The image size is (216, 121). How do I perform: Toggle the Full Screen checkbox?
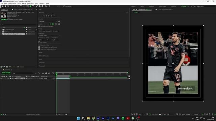pyautogui.click(x=39, y=42)
